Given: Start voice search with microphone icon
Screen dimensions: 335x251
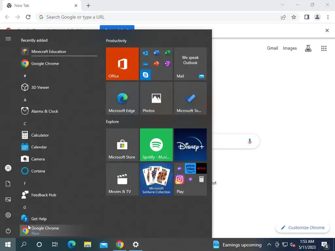Looking at the screenshot, I should click(250, 141).
